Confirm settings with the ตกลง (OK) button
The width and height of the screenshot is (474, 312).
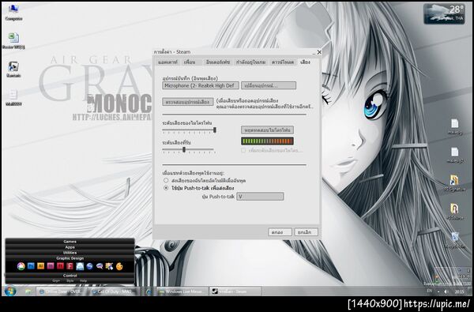280,232
